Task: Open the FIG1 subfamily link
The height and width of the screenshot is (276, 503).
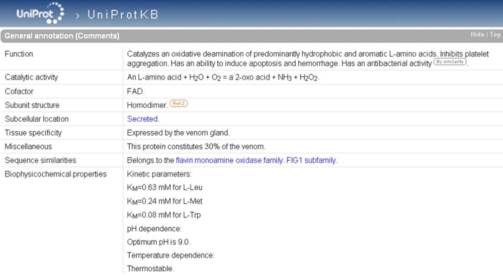Action: point(311,160)
